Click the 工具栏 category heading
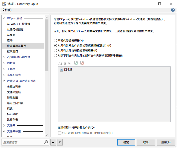 coord(11,69)
